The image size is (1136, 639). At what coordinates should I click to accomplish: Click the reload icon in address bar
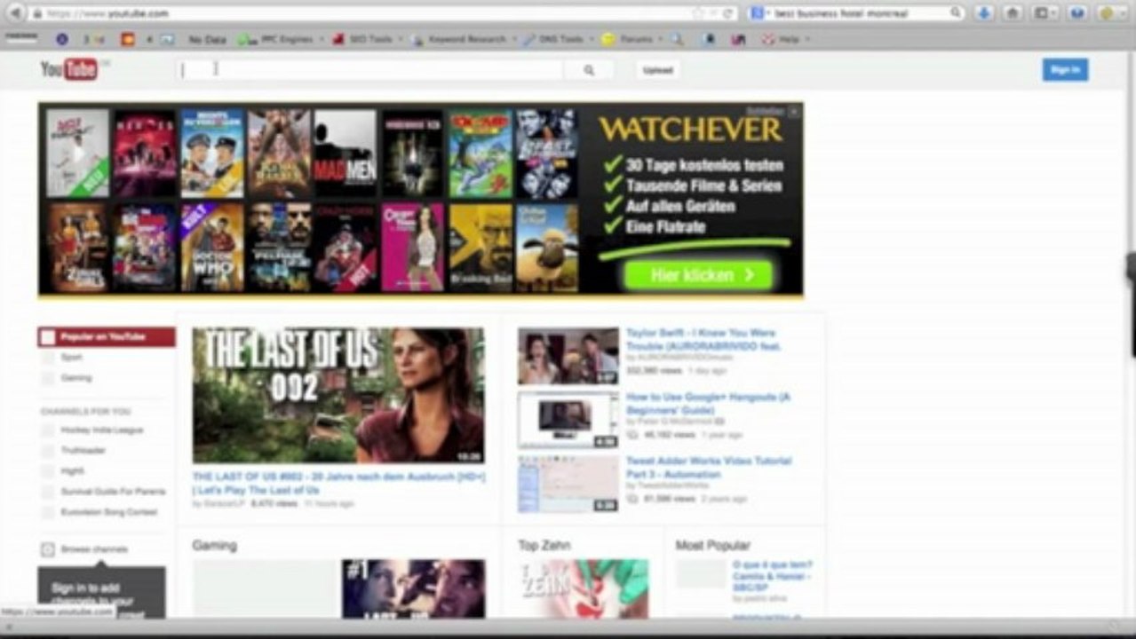click(728, 13)
